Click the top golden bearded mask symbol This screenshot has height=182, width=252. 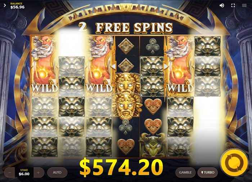[x=127, y=83]
